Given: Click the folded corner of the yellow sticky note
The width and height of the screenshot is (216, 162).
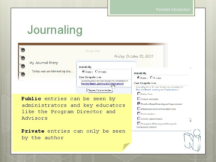Looking at the screenshot, I should [x=127, y=146].
